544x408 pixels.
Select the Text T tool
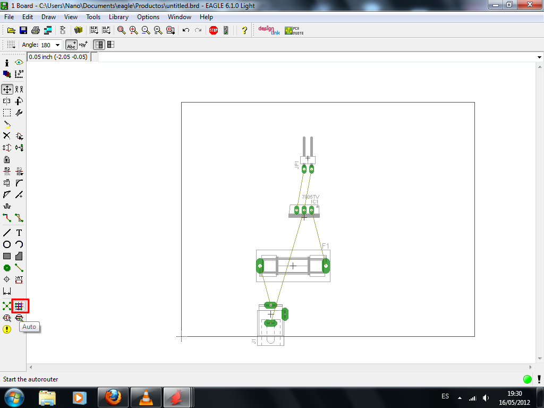pos(19,233)
